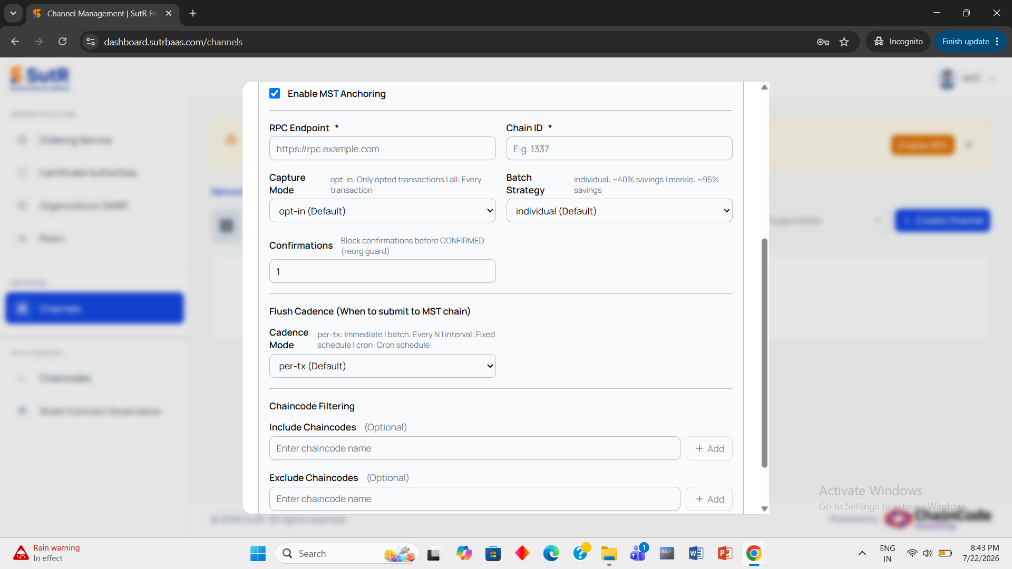Open the red diamond app in taskbar
1012x569 pixels.
coord(522,553)
